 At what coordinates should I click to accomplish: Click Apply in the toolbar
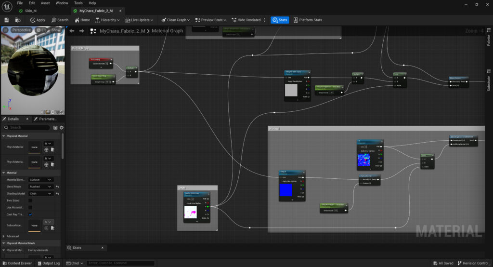point(38,20)
